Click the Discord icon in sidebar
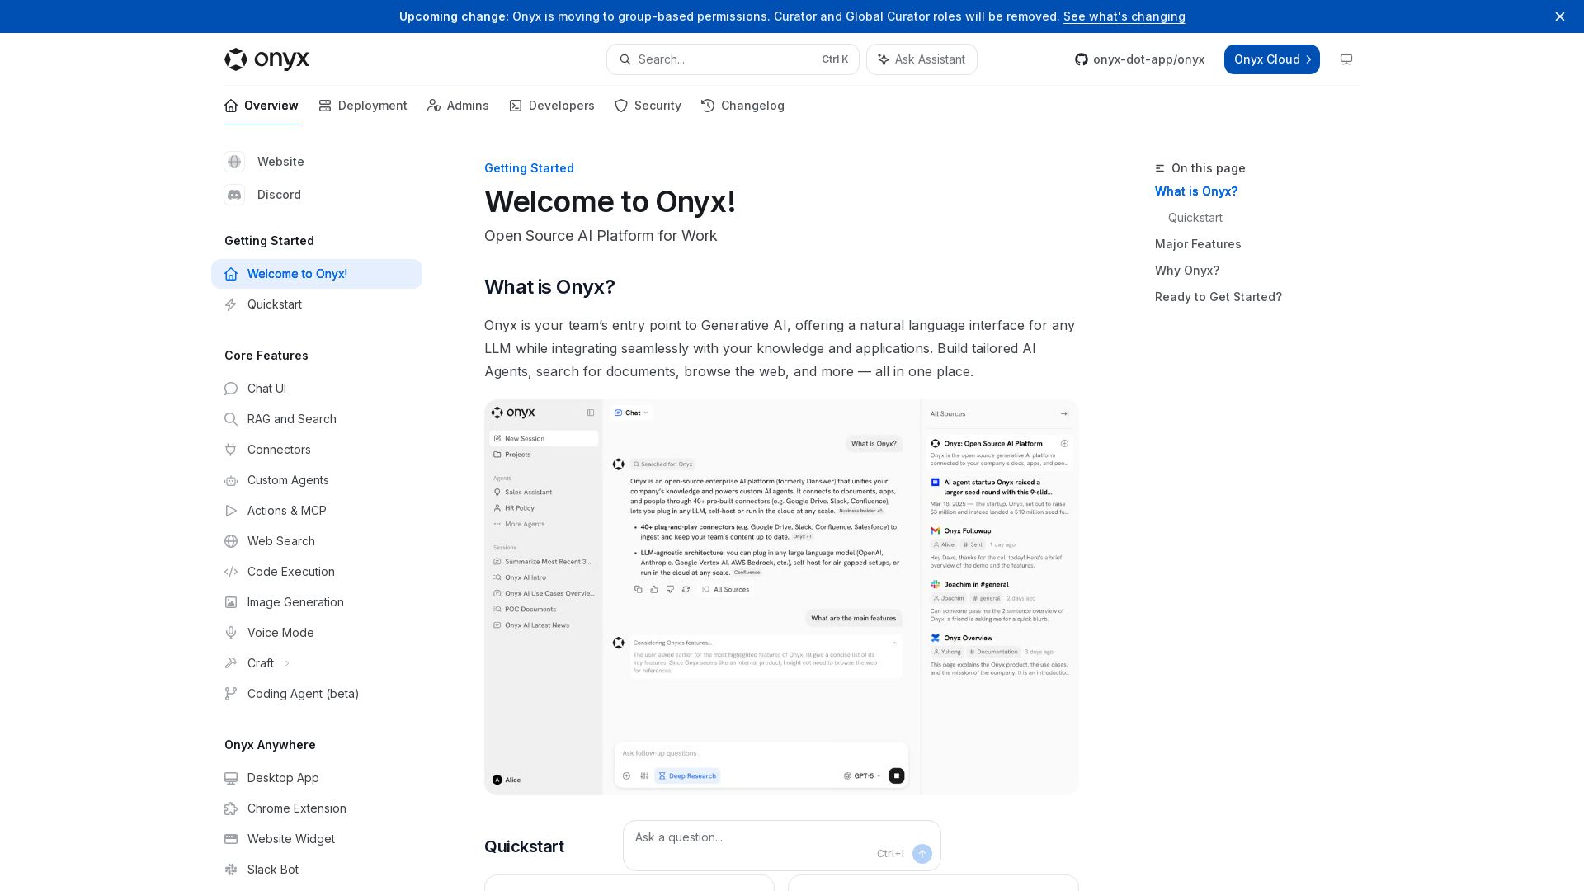The image size is (1584, 891). [234, 195]
